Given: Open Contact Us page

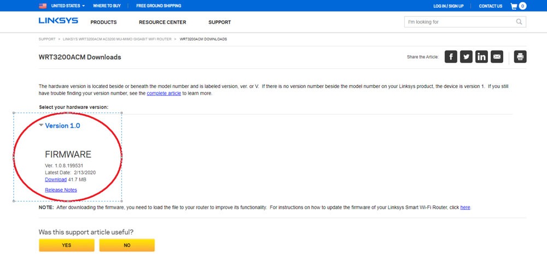Looking at the screenshot, I should click(x=491, y=6).
